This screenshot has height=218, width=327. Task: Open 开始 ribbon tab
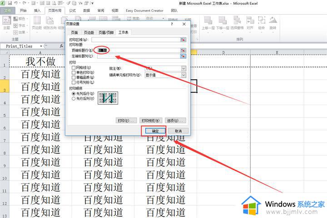[x=23, y=10]
